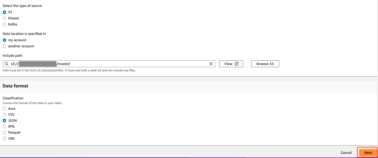Select S3 as the source type
The width and height of the screenshot is (378, 158).
coord(4,12)
